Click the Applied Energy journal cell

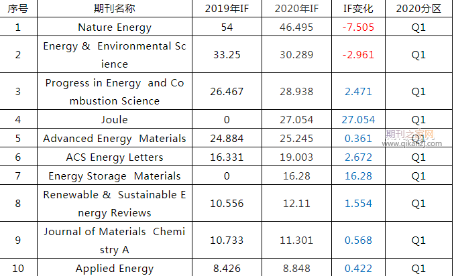[x=115, y=268]
